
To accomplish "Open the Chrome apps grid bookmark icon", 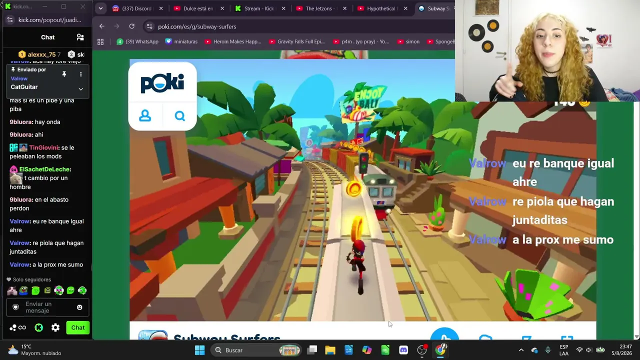I will click(100, 41).
